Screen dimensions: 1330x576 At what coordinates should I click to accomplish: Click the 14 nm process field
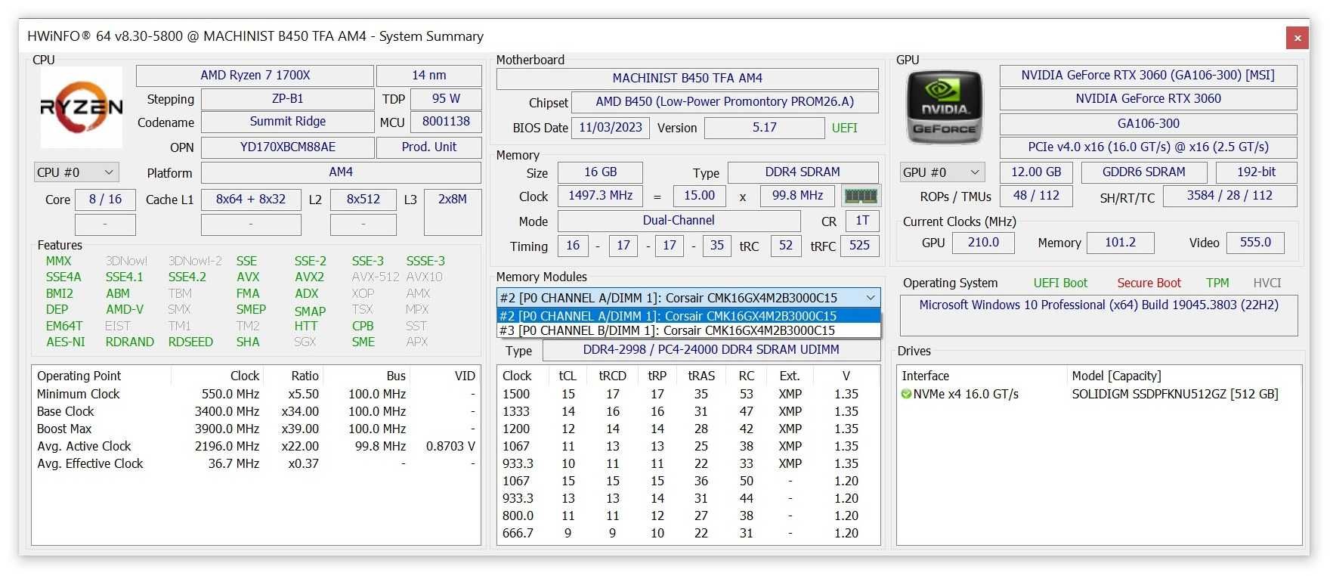(x=428, y=76)
